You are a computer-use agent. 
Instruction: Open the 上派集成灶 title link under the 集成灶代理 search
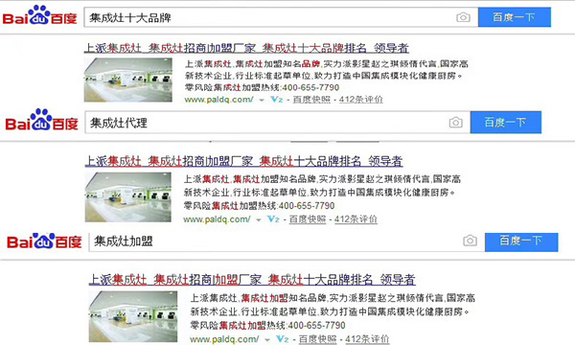[x=243, y=161]
